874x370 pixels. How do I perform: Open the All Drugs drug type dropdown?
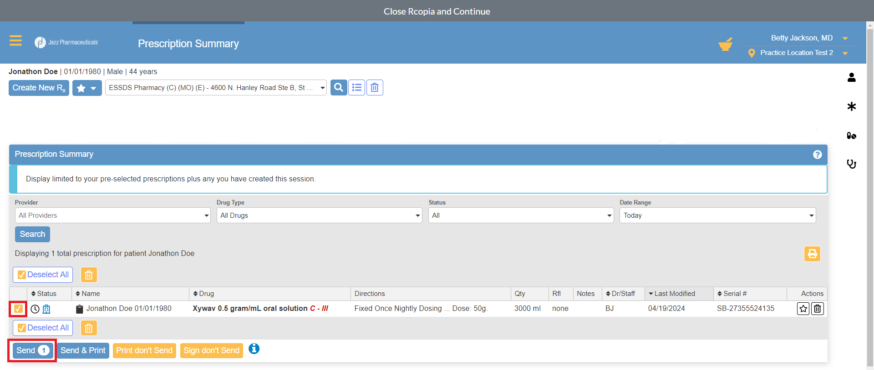[319, 215]
